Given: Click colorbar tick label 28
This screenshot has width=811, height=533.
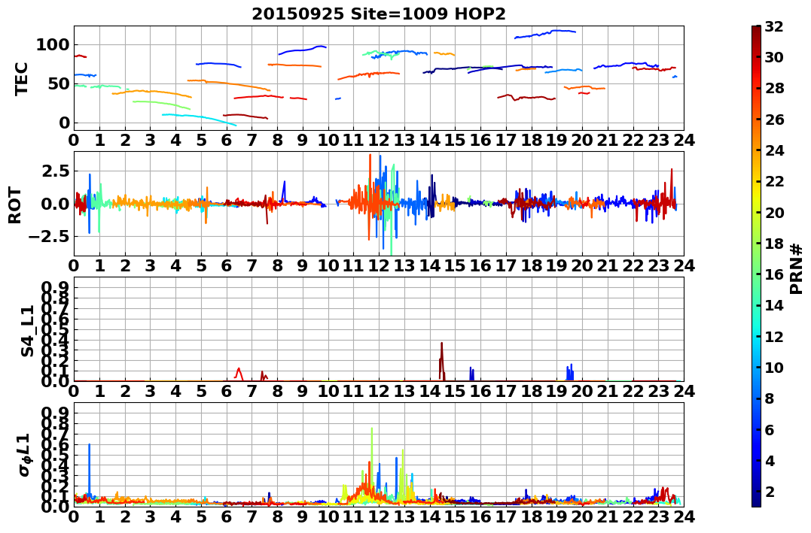Looking at the screenshot, I should (x=774, y=88).
